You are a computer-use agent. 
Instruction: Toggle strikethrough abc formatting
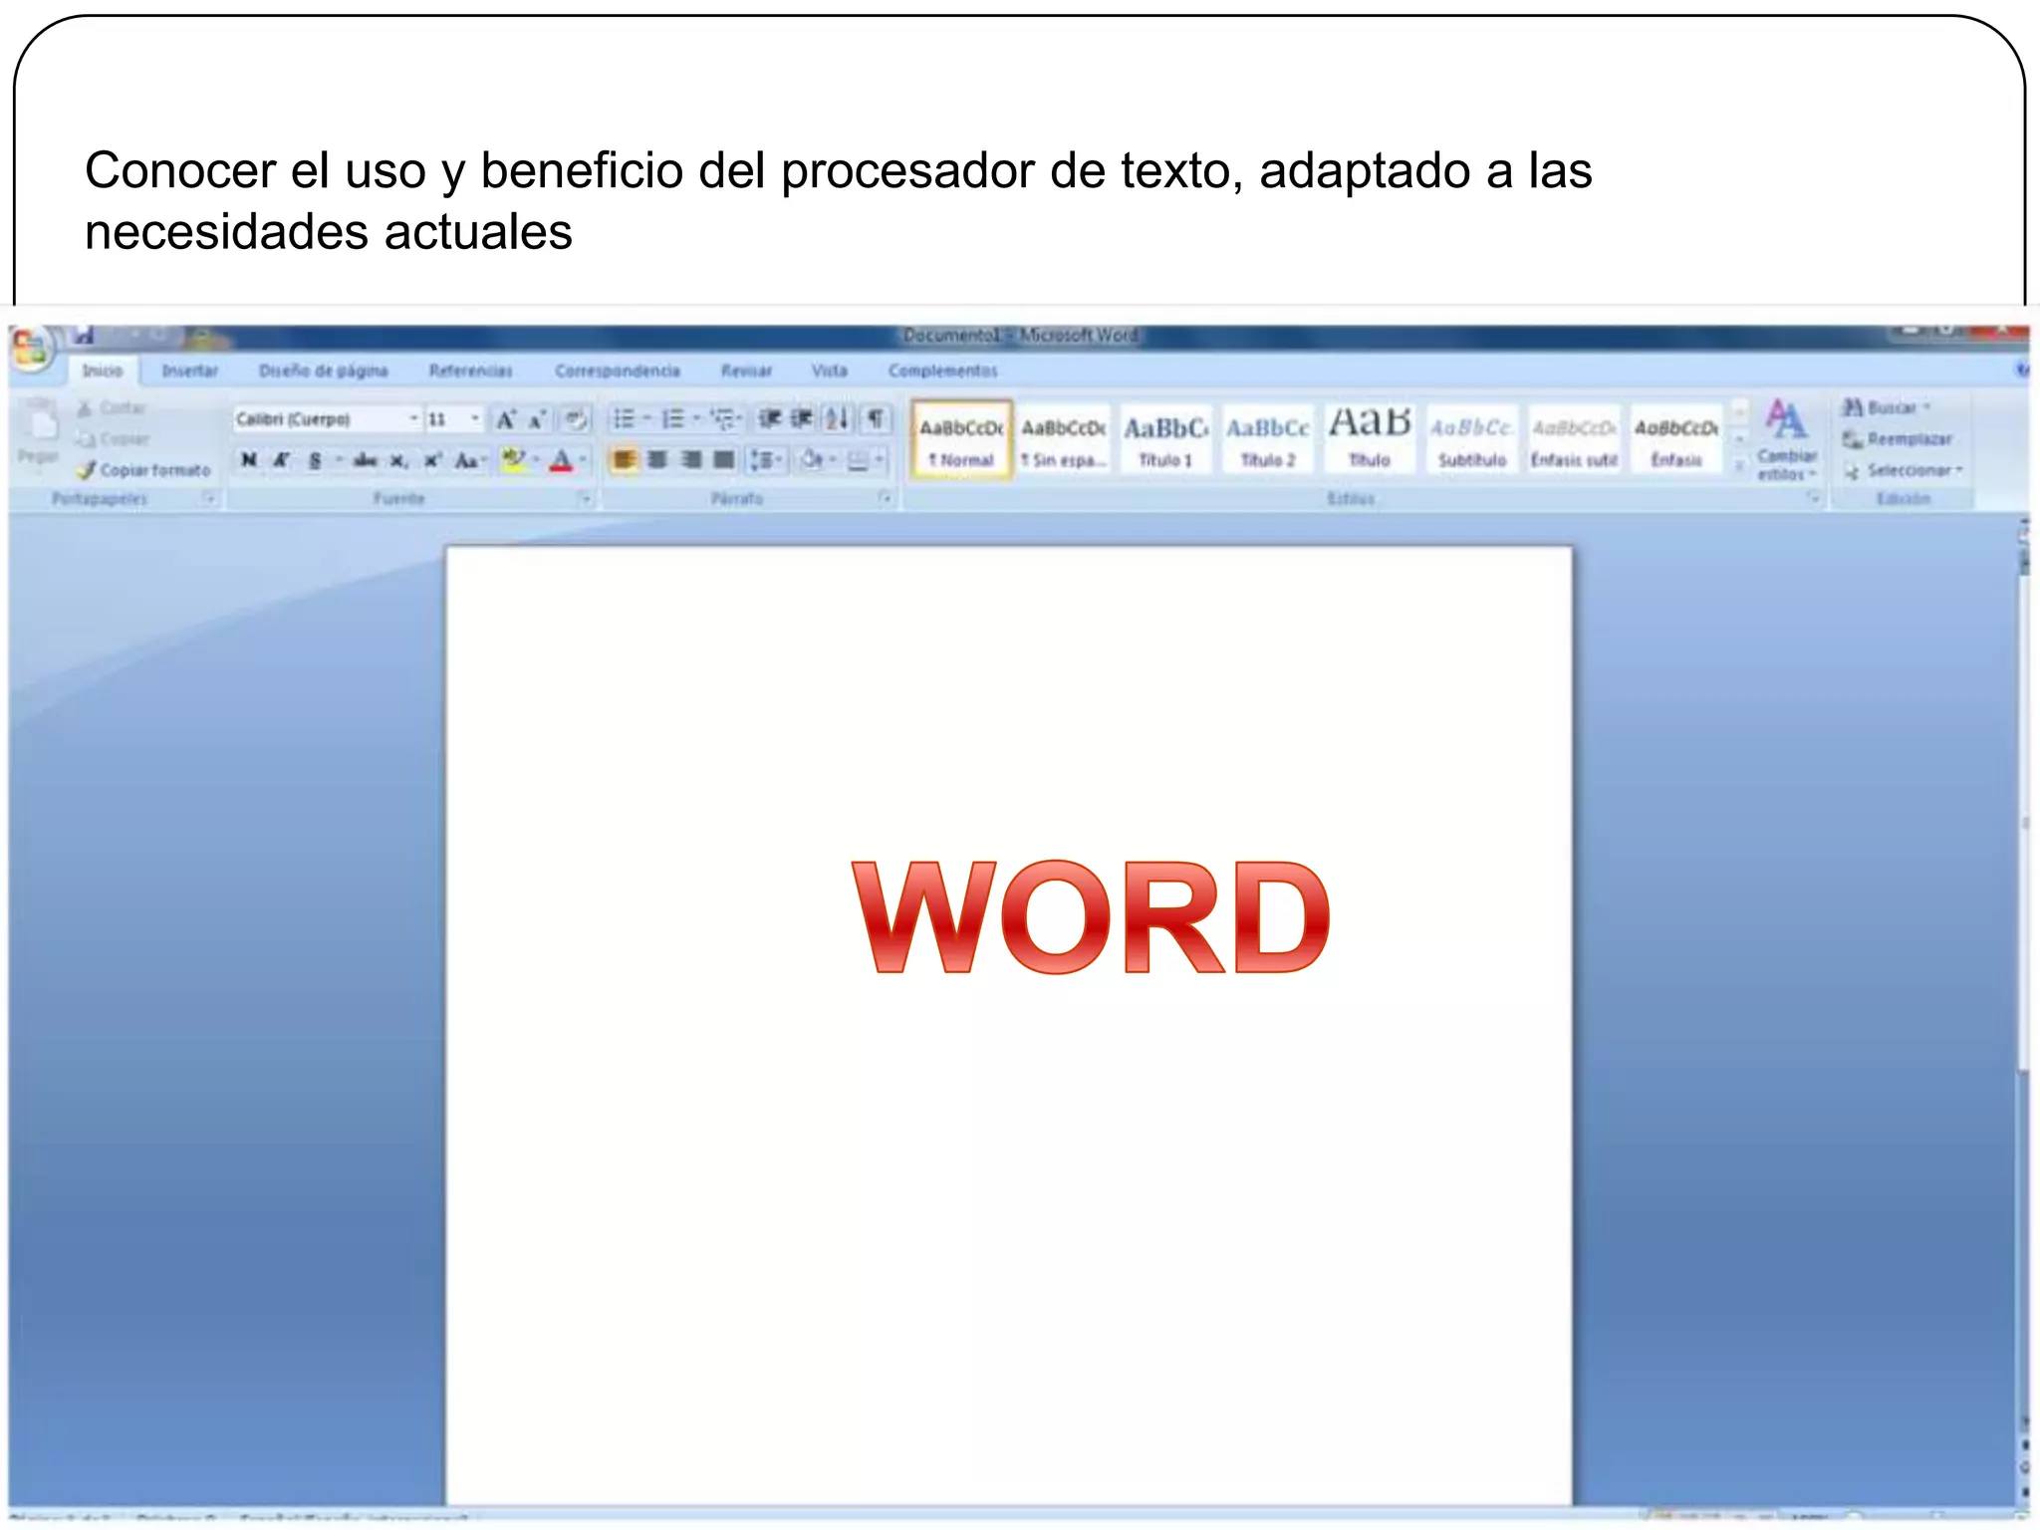coord(365,460)
